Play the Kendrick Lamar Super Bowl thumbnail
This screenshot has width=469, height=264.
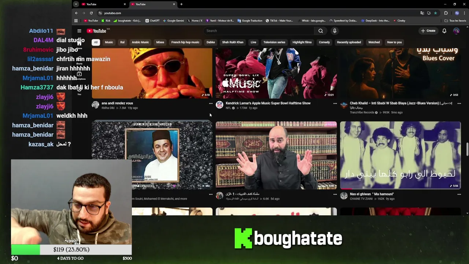[x=276, y=73]
